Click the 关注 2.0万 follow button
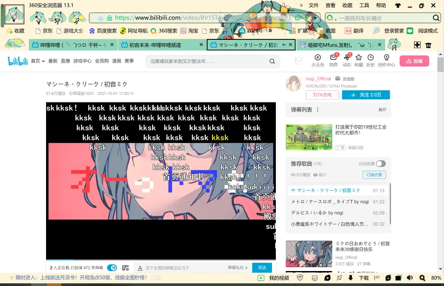Image resolution: width=444 pixels, height=286 pixels. pyautogui.click(x=366, y=95)
